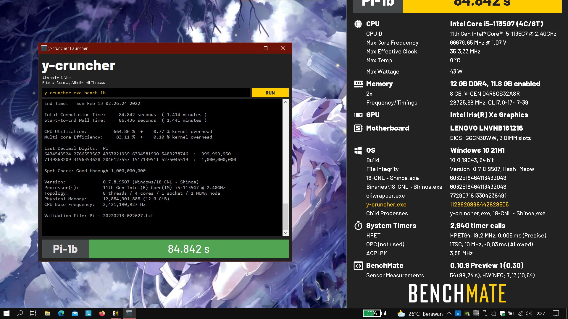Click the System Timers stopwatch icon
This screenshot has width=568, height=319.
[x=358, y=226]
